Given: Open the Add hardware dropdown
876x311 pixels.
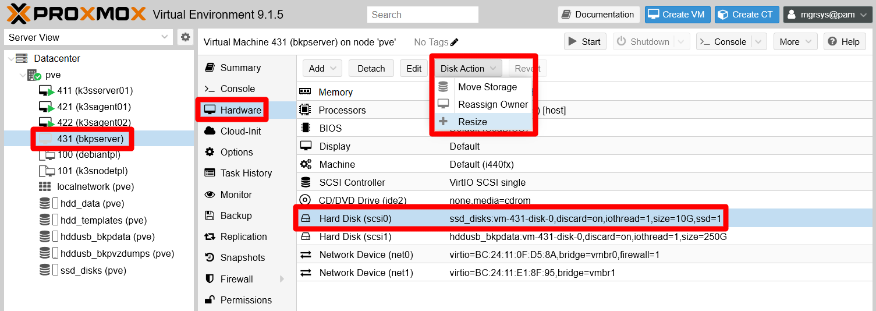Looking at the screenshot, I should coord(322,68).
